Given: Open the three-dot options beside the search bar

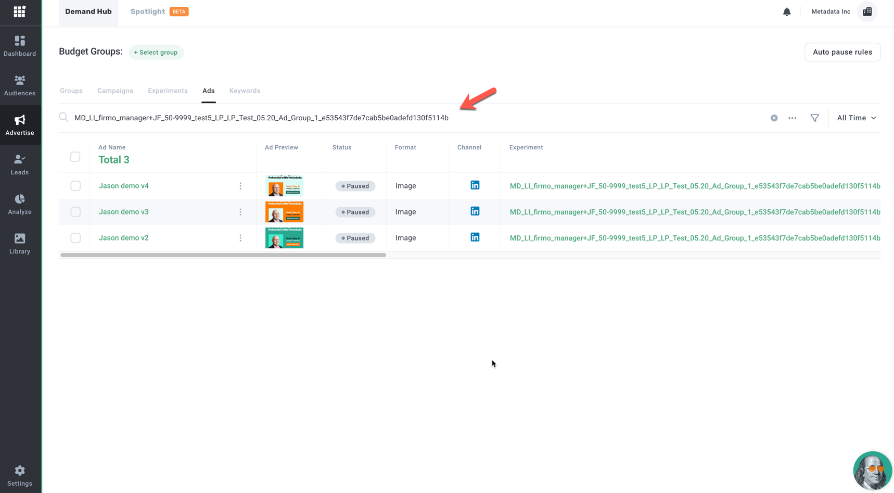Looking at the screenshot, I should point(792,118).
